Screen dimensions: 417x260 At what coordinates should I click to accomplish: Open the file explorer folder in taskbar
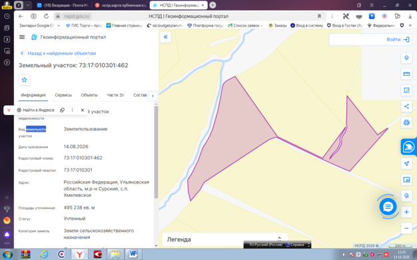click(115, 255)
